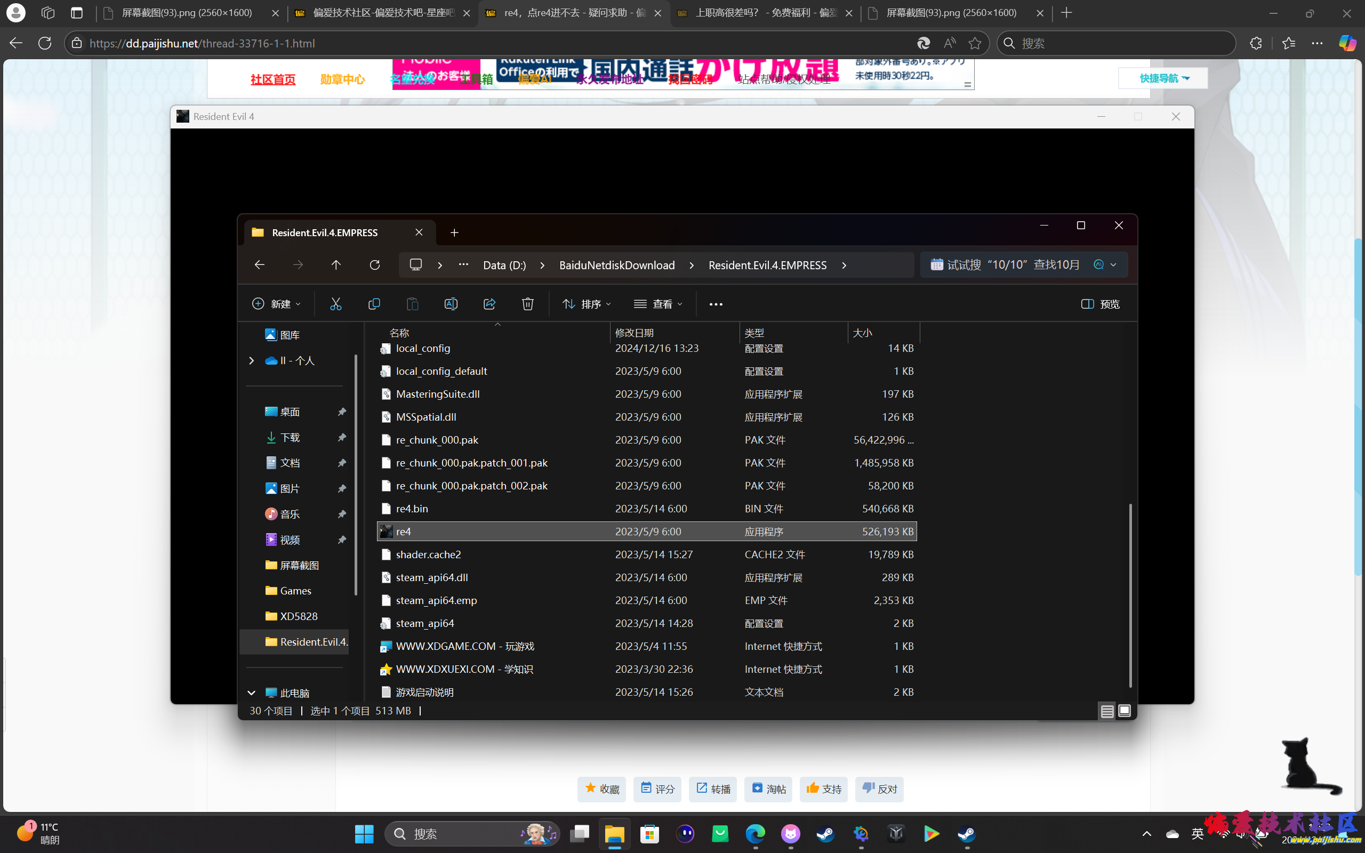Image resolution: width=1365 pixels, height=853 pixels.
Task: Click the 反对 thumbs-down button
Action: (x=879, y=788)
